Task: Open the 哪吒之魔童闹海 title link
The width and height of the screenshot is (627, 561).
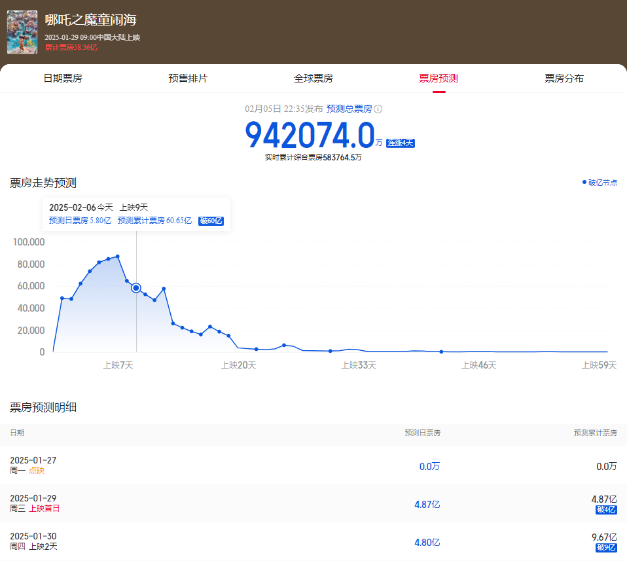Action: [91, 20]
